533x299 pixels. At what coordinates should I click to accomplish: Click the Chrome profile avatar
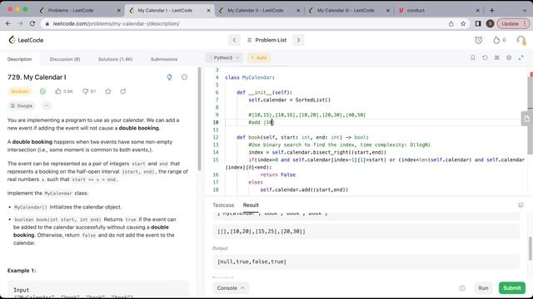pyautogui.click(x=490, y=24)
